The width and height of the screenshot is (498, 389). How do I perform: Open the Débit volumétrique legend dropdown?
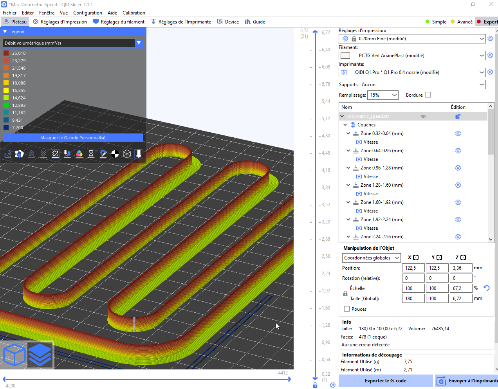pos(139,43)
